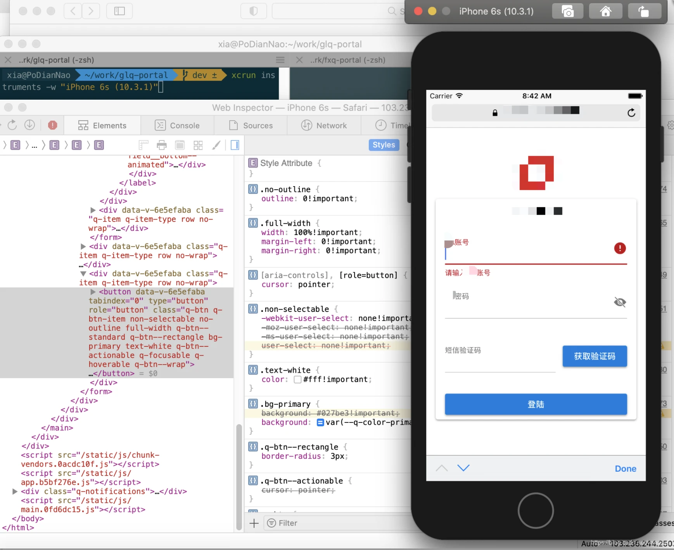Screen dimensions: 674x550
Task: Click the lock icon in iPhone address bar
Action: coord(495,112)
